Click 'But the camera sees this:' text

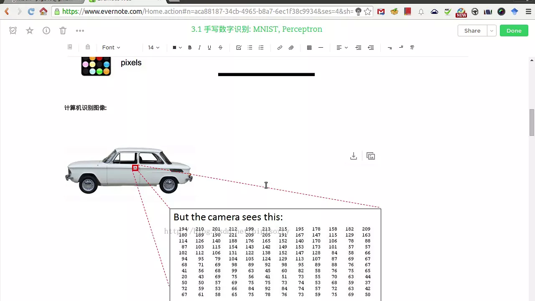click(x=228, y=217)
